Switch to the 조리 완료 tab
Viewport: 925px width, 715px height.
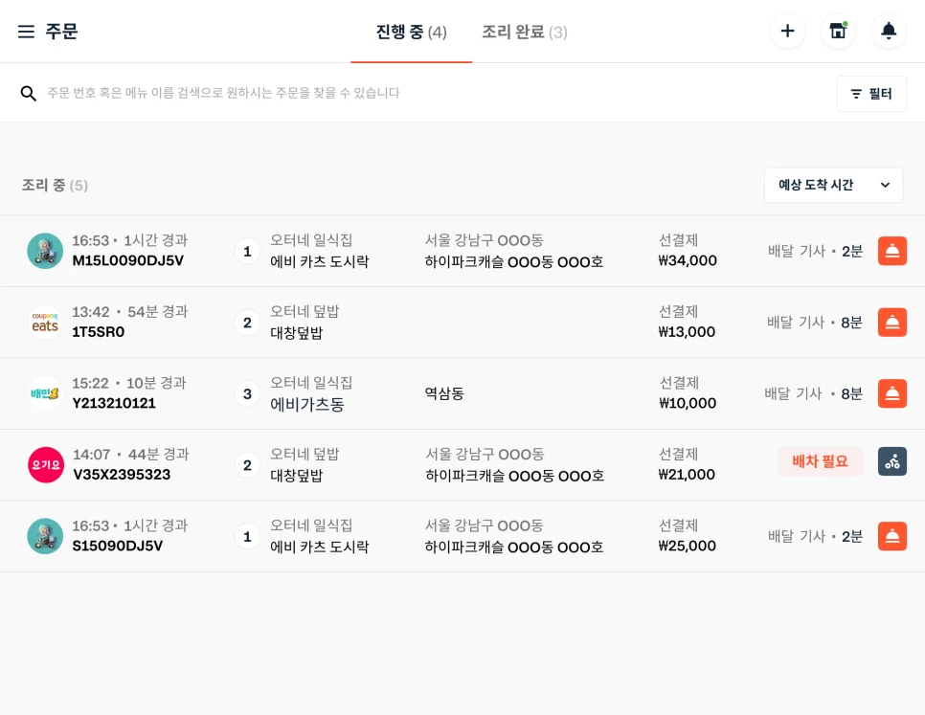pyautogui.click(x=524, y=32)
